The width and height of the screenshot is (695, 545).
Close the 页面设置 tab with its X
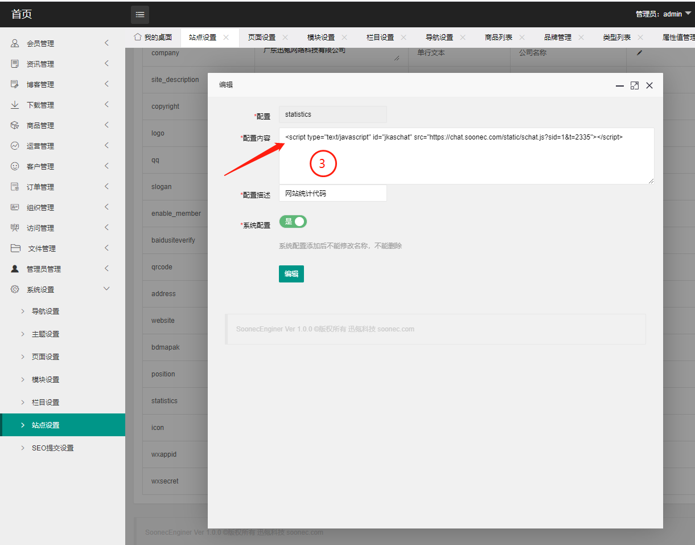285,38
